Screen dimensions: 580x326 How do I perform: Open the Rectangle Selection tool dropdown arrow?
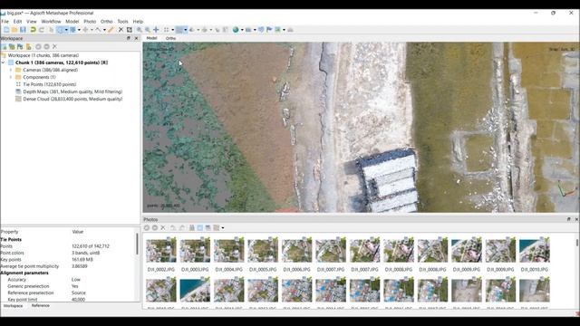coord(66,30)
